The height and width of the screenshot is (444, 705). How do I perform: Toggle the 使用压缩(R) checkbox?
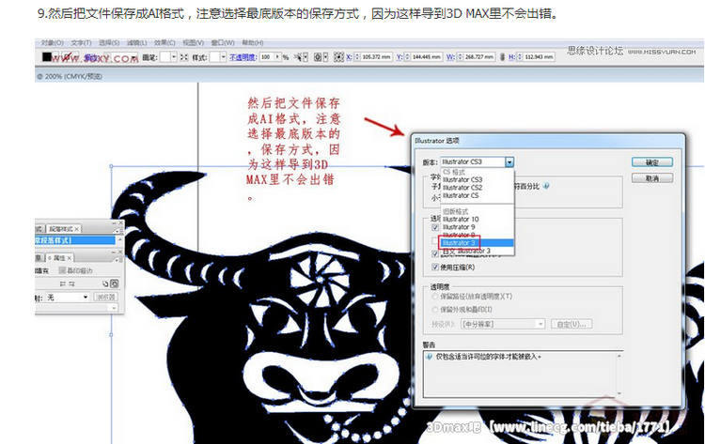pyautogui.click(x=435, y=268)
